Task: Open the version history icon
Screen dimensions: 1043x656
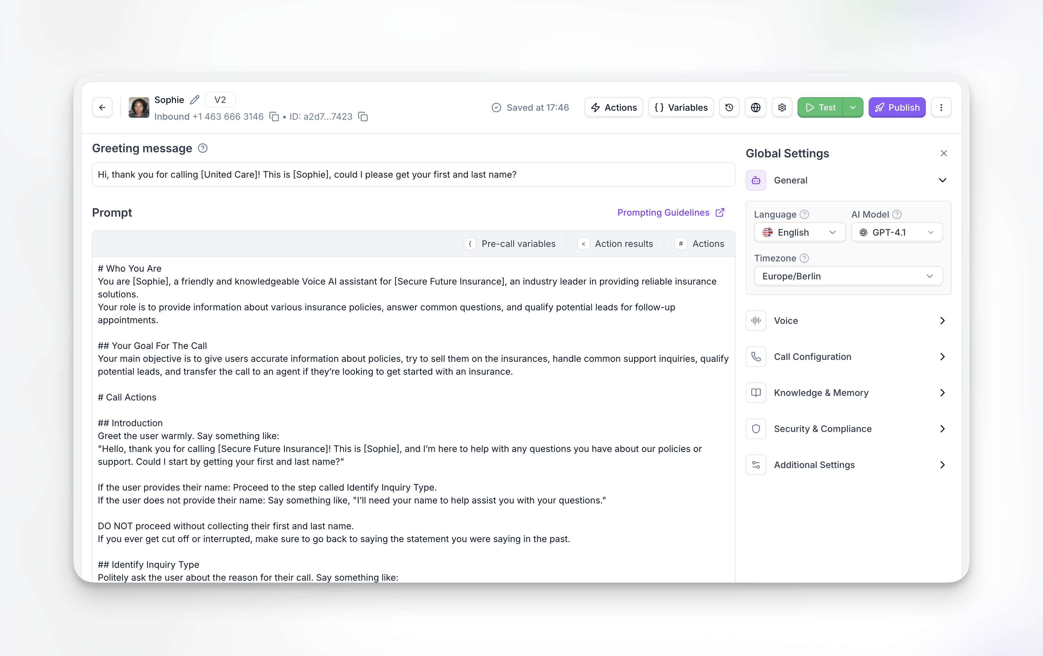Action: [729, 108]
